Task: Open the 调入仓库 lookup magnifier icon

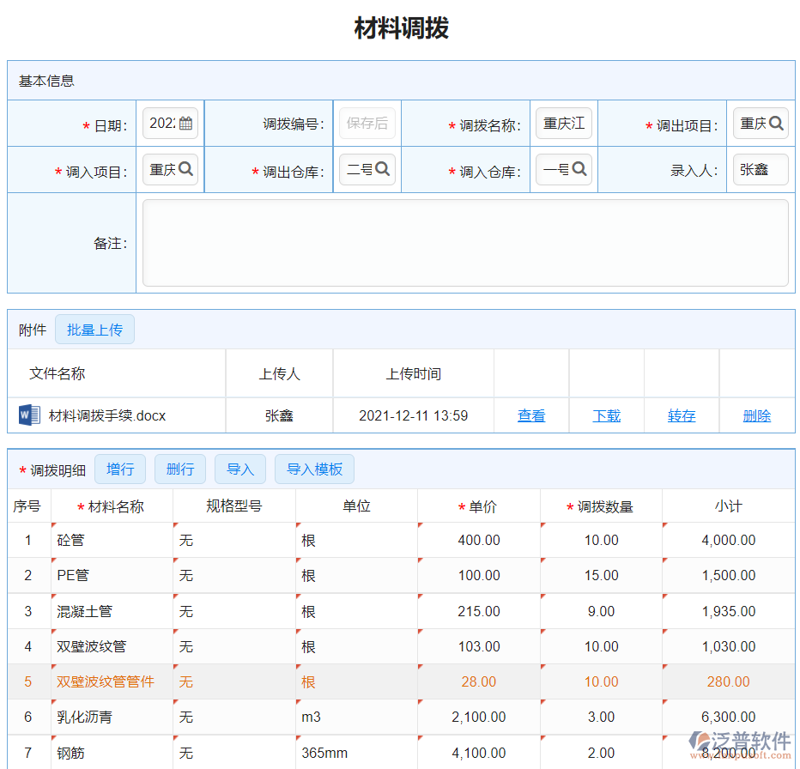Action: tap(579, 169)
